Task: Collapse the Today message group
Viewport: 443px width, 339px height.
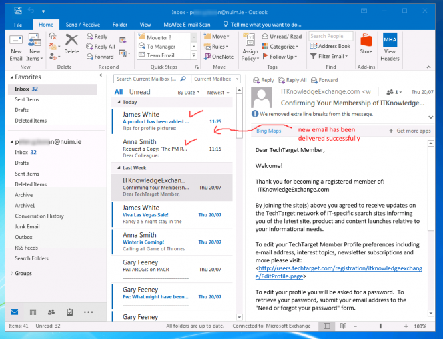Action: pos(119,102)
